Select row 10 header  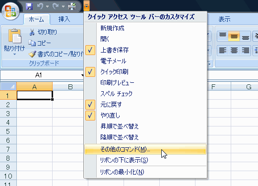click(x=8, y=176)
